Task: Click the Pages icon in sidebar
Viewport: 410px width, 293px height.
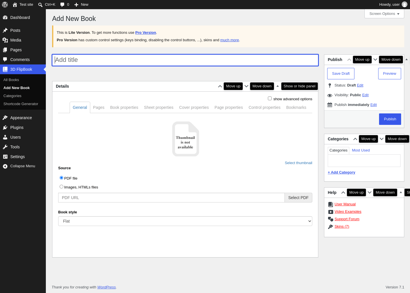Action: 5,50
